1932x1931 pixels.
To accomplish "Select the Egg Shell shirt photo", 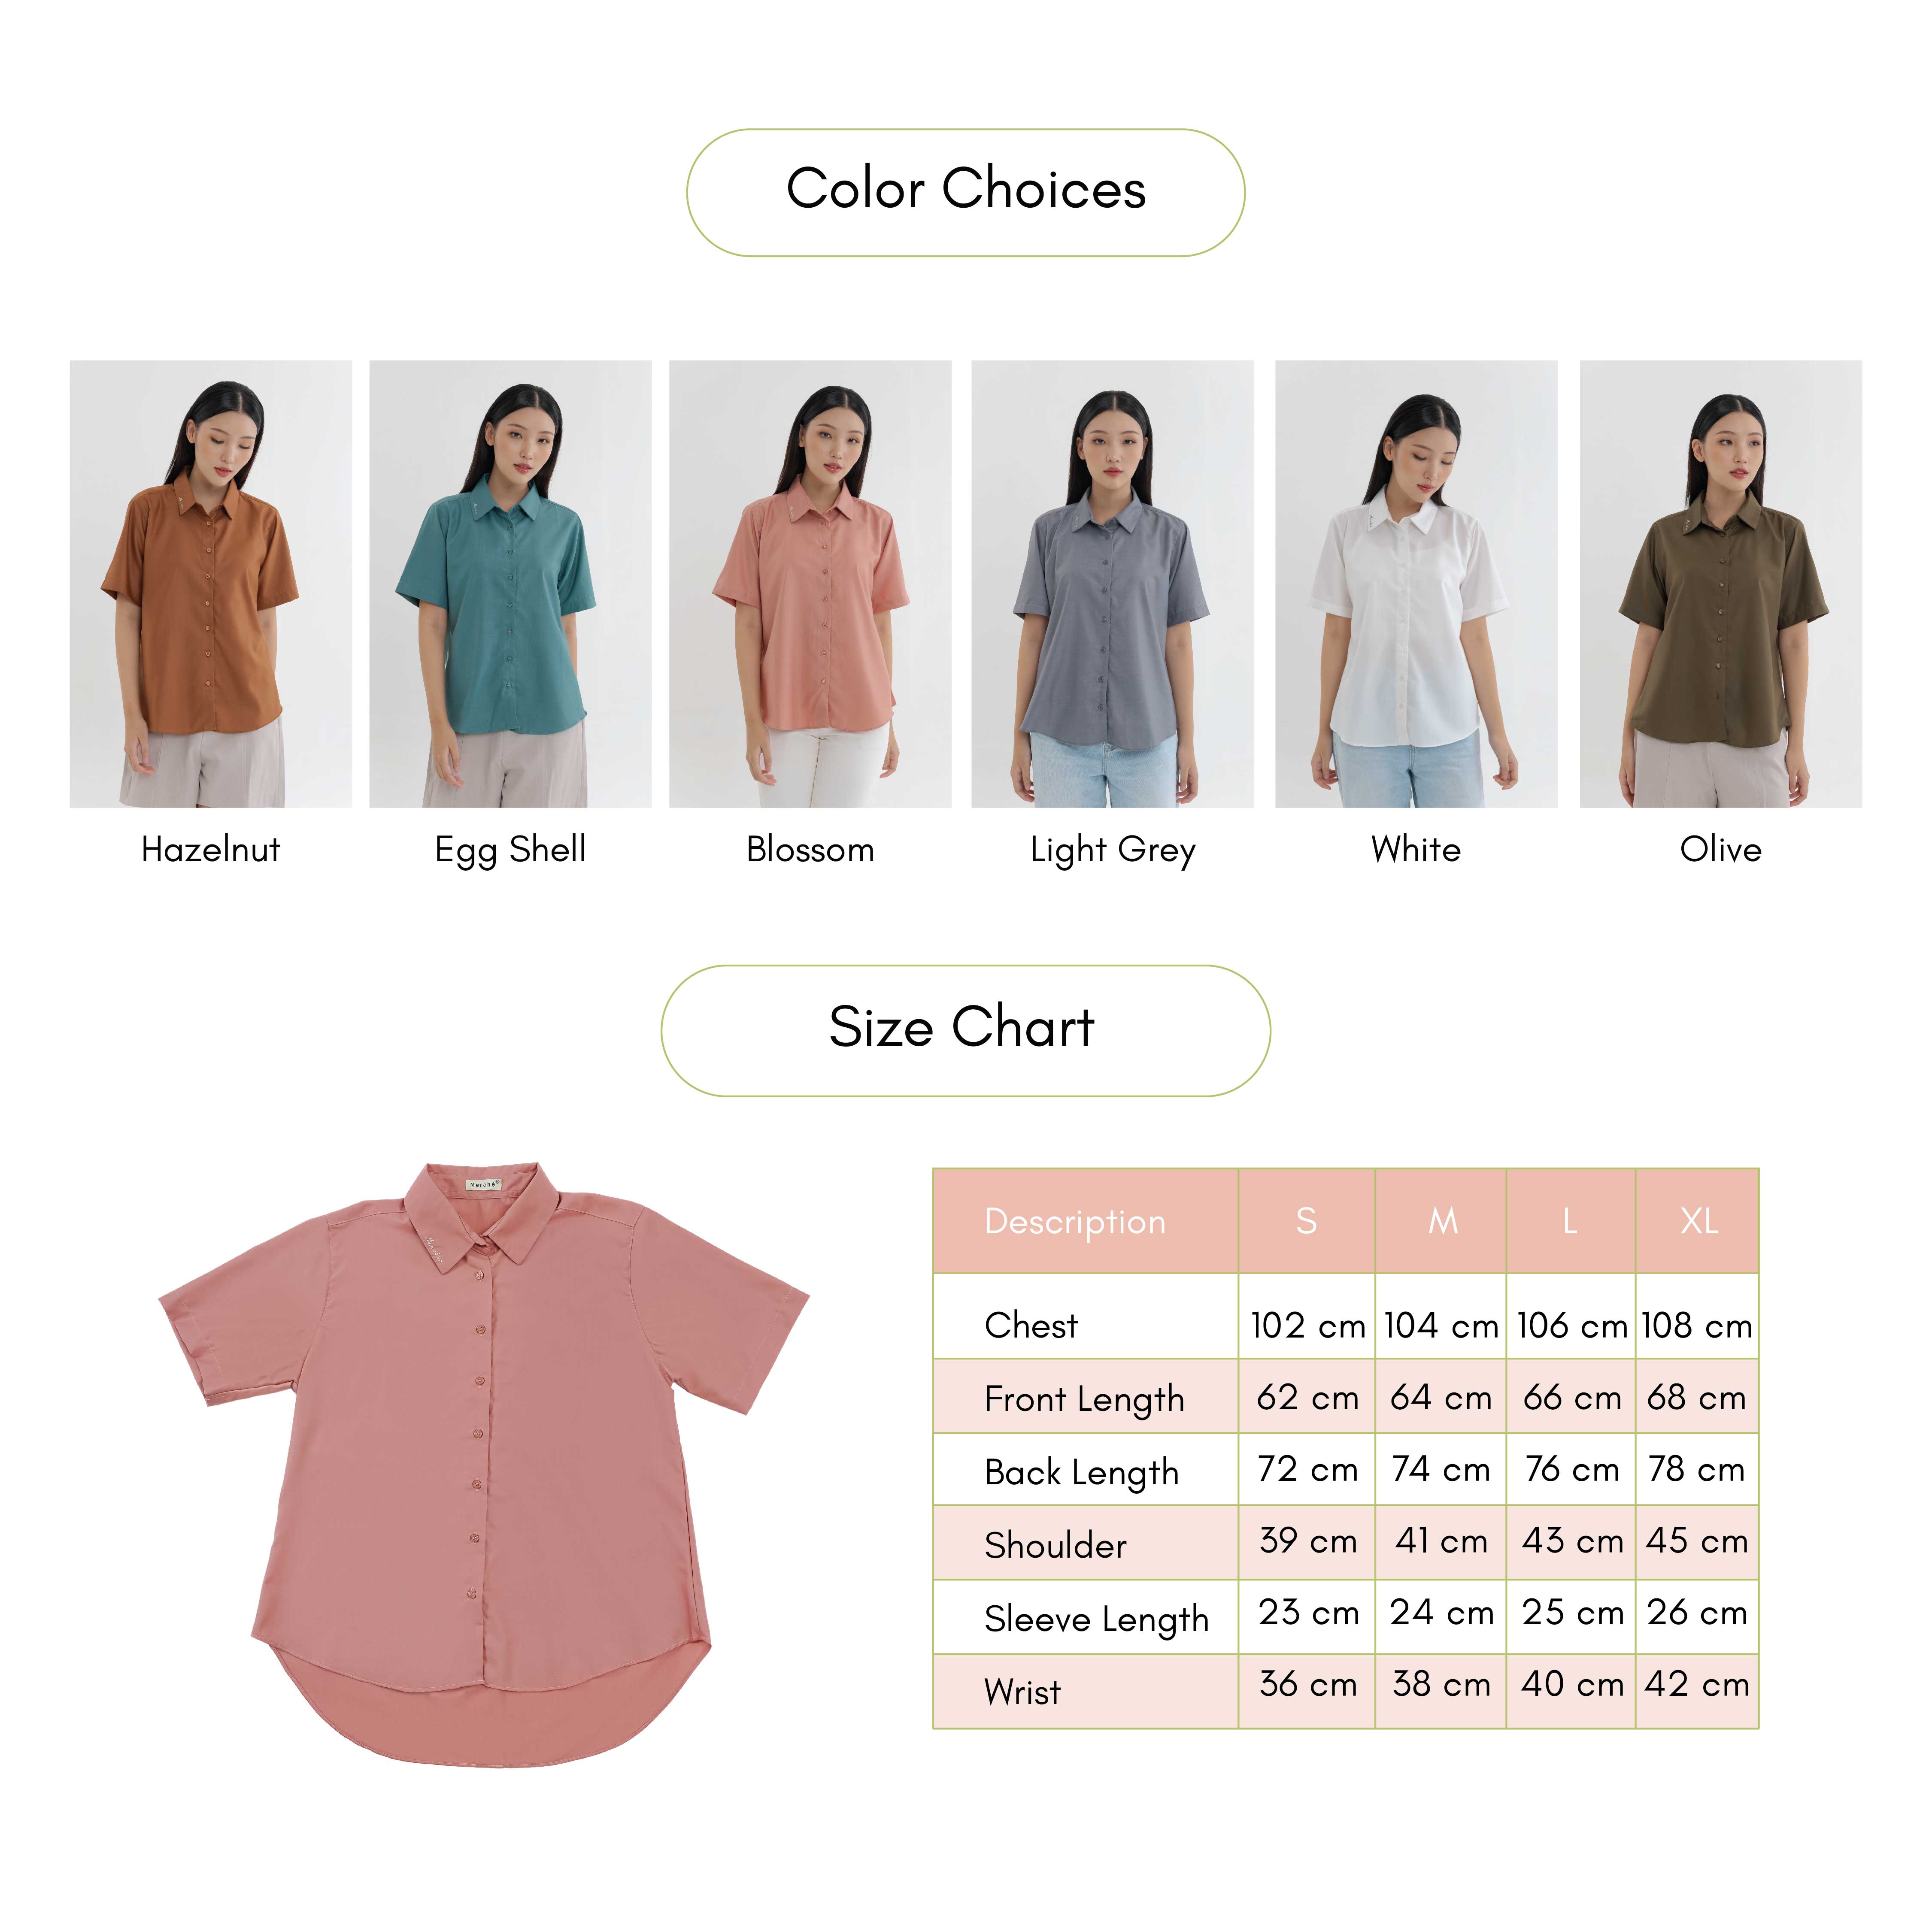I will point(510,584).
